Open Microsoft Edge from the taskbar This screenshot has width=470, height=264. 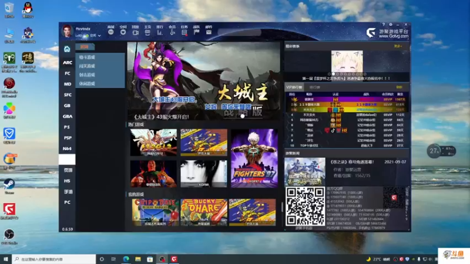click(126, 259)
